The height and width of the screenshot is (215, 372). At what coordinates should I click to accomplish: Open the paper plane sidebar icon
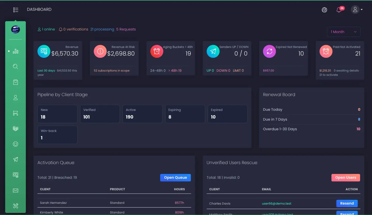pos(16,160)
